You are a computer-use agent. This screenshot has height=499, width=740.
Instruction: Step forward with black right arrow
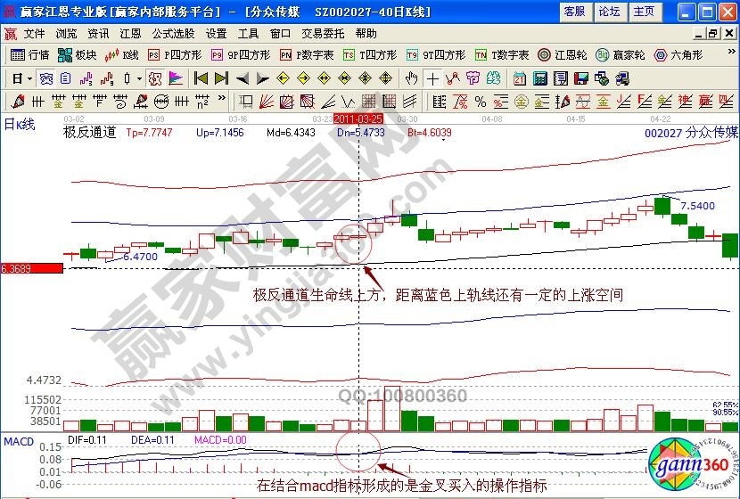262,78
